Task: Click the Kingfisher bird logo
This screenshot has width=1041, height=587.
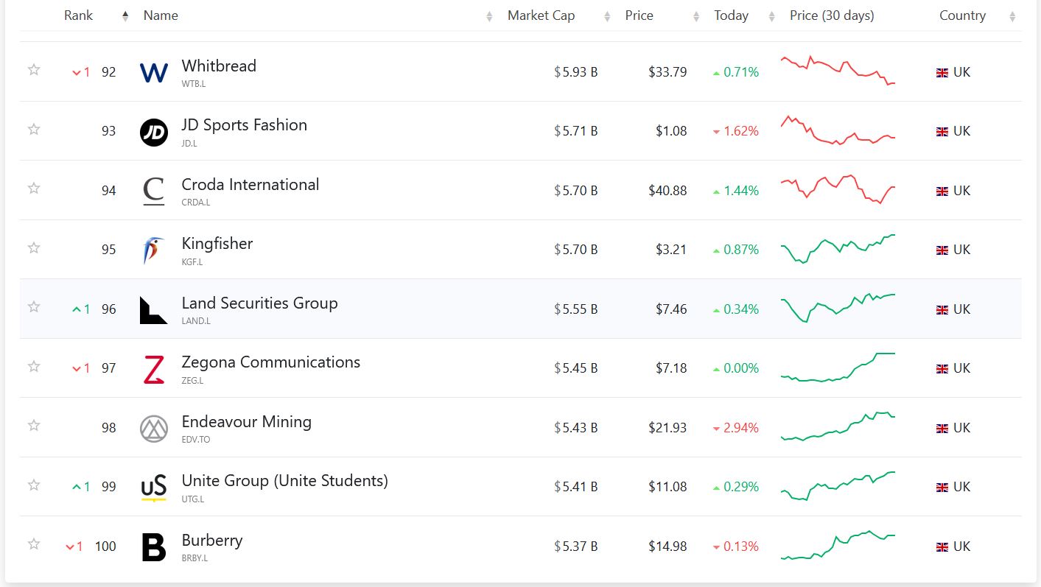Action: point(153,250)
